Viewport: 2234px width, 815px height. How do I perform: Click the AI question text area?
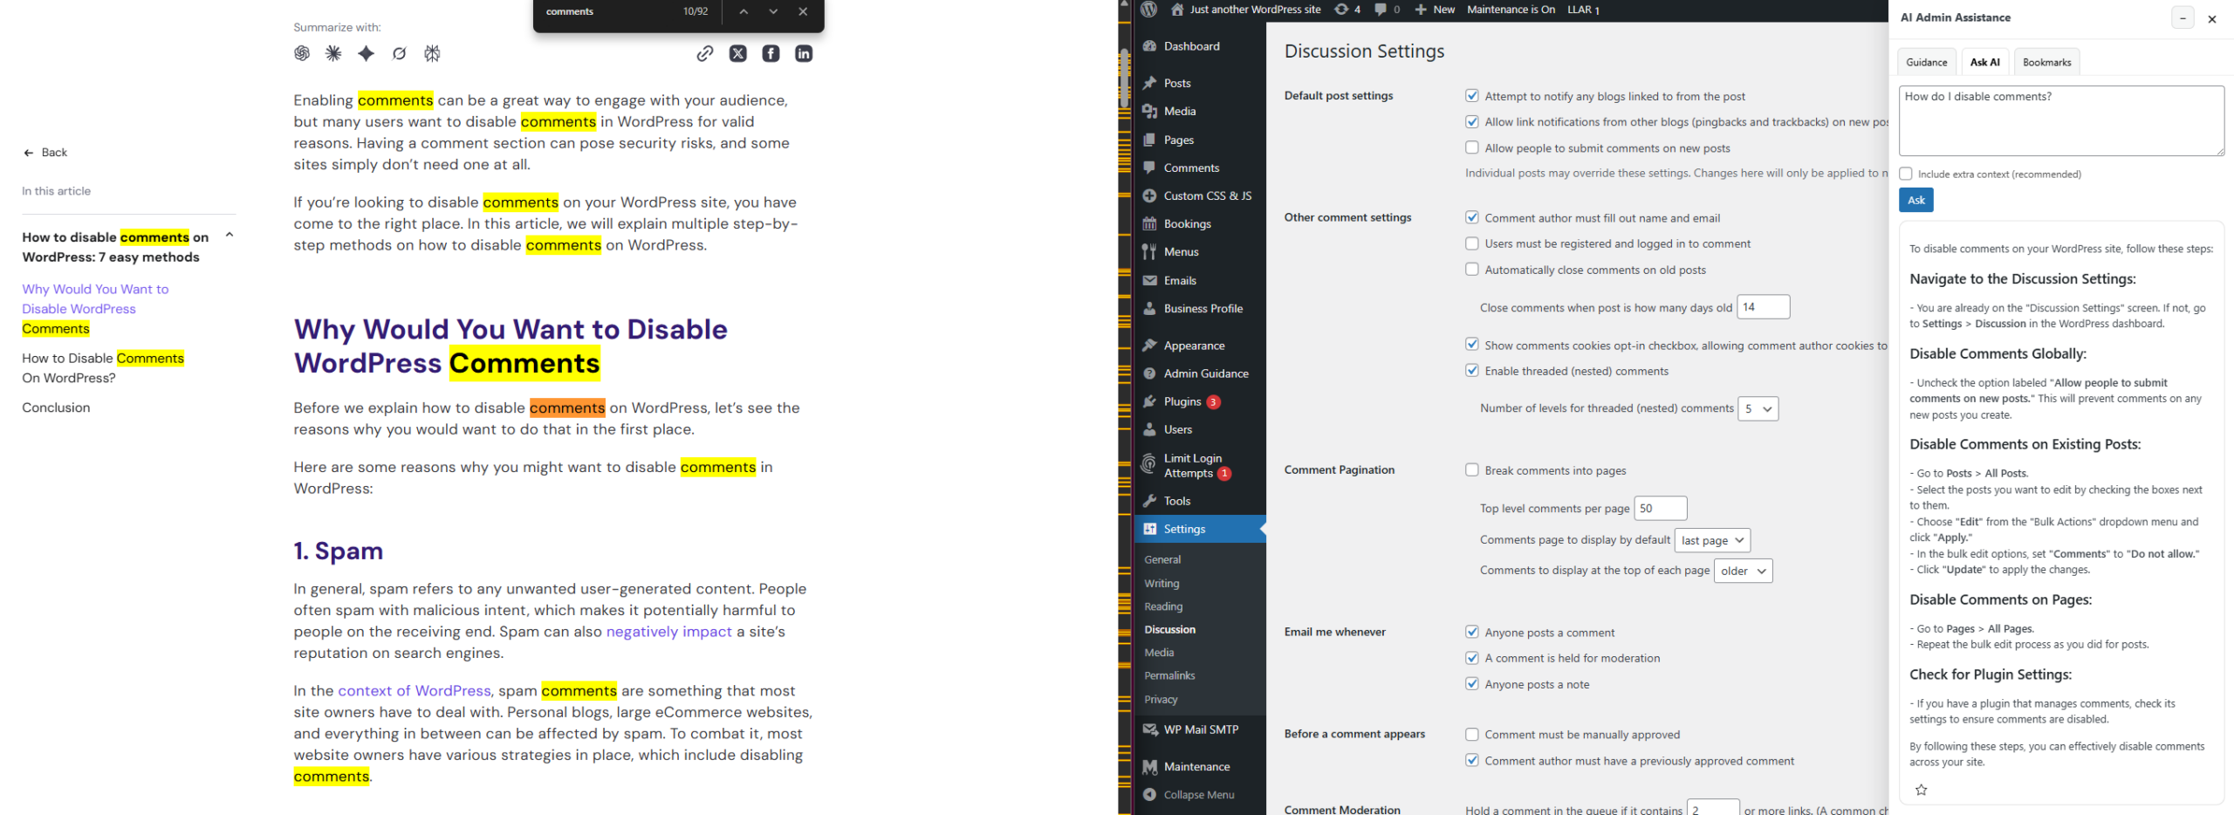coord(2061,120)
